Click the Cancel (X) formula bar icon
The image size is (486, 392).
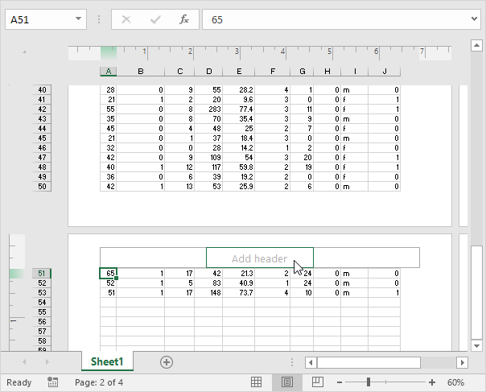coord(126,19)
